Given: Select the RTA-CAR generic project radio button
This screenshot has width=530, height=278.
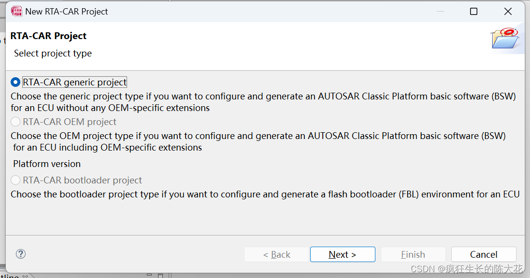Looking at the screenshot, I should [x=15, y=82].
